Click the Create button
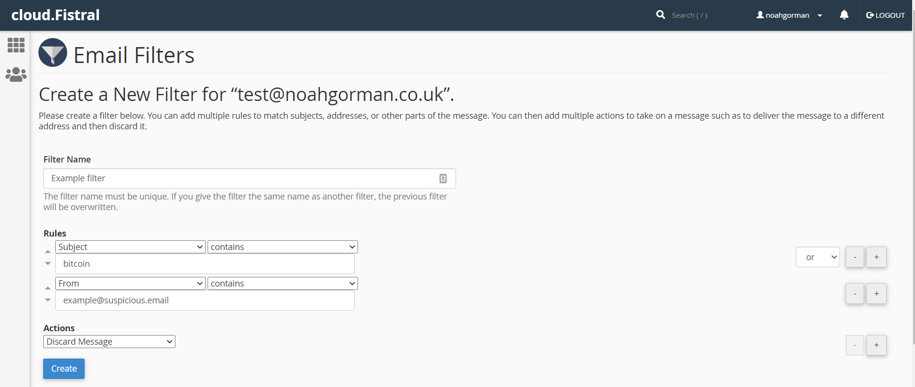 coord(64,369)
